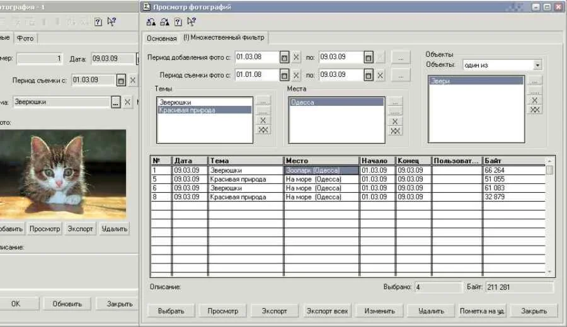Click the Байт column header
The height and width of the screenshot is (327, 567).
click(x=513, y=161)
